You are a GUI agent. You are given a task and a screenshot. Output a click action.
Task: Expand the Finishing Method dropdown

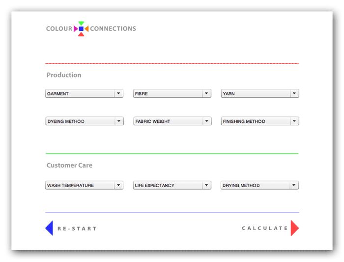[x=260, y=121]
